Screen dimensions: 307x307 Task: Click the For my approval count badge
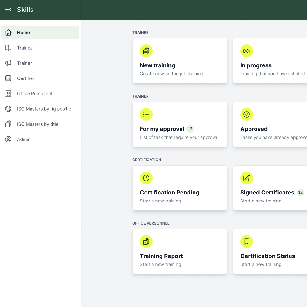(190, 129)
